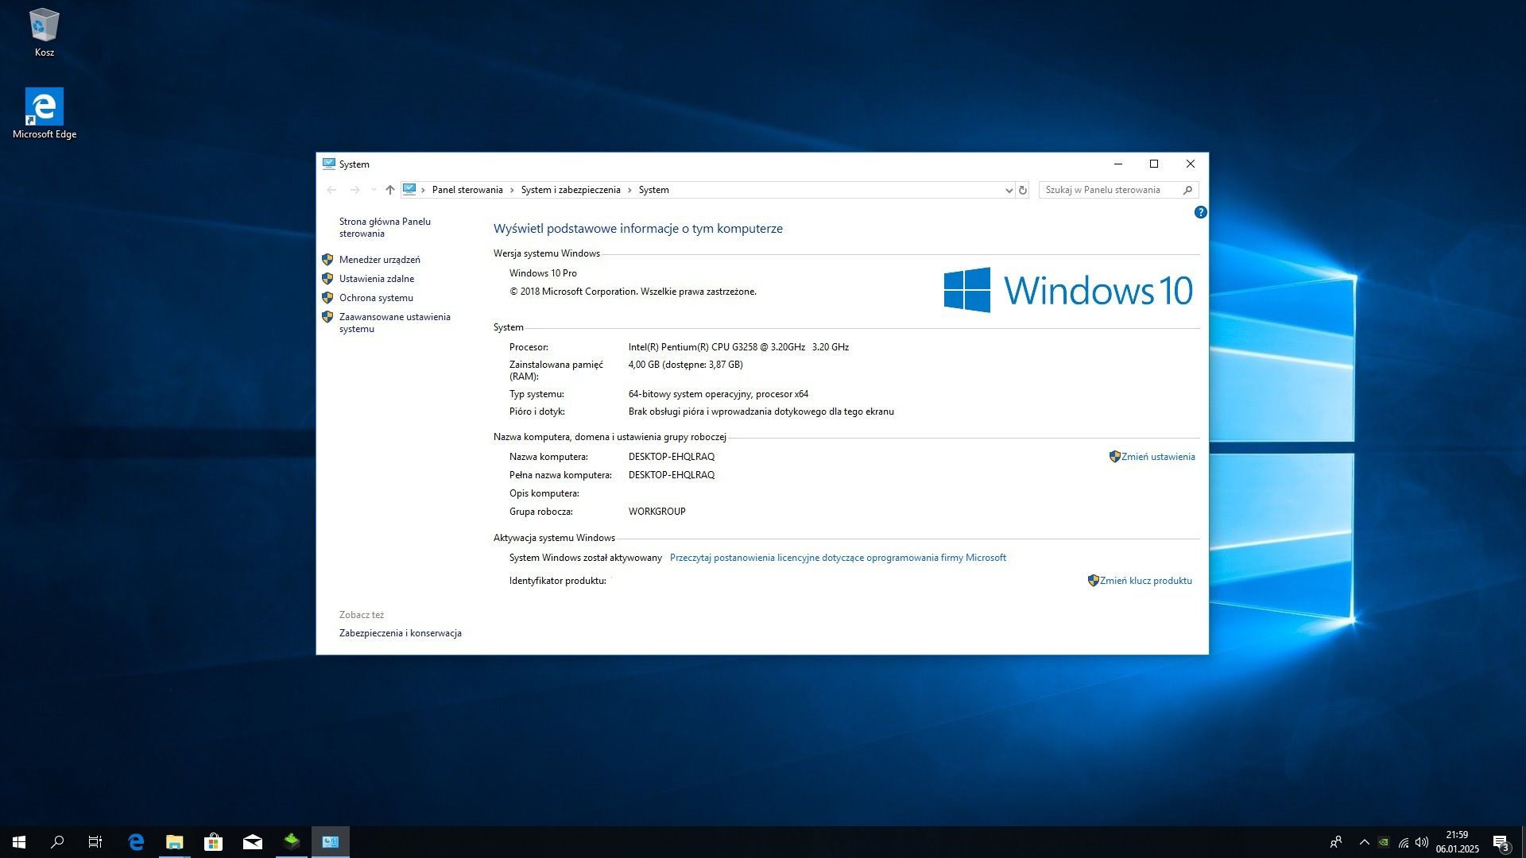Image resolution: width=1526 pixels, height=858 pixels.
Task: Click shield icon next to Menedżer urządzeń
Action: pos(327,260)
